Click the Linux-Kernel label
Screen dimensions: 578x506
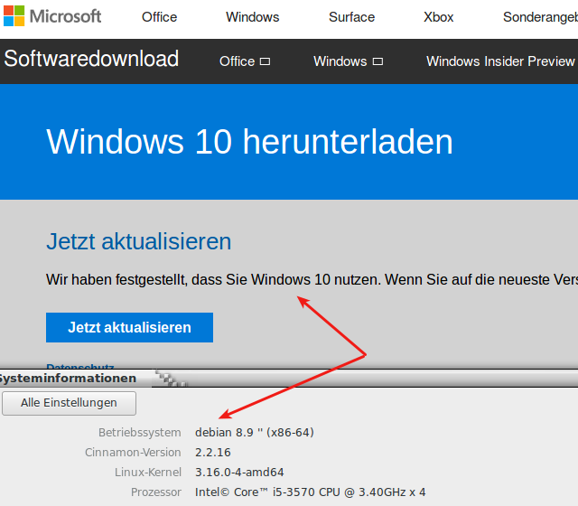(x=148, y=472)
